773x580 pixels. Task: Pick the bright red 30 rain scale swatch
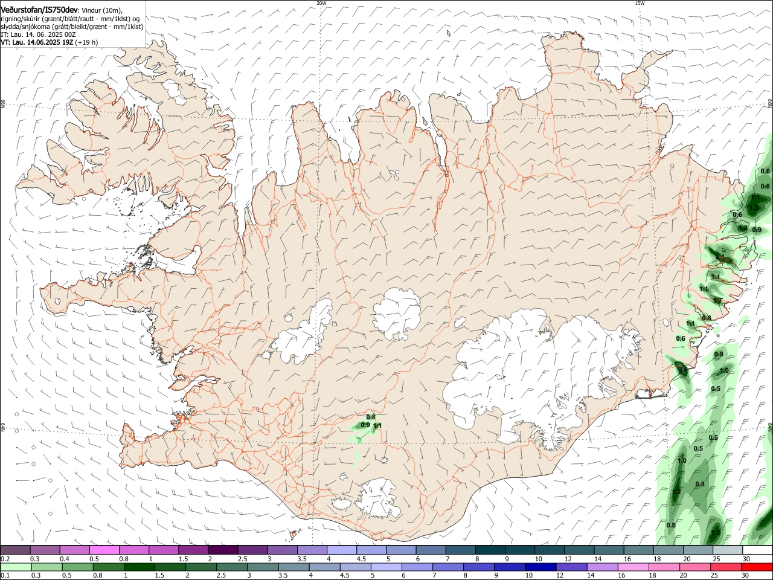(x=757, y=567)
